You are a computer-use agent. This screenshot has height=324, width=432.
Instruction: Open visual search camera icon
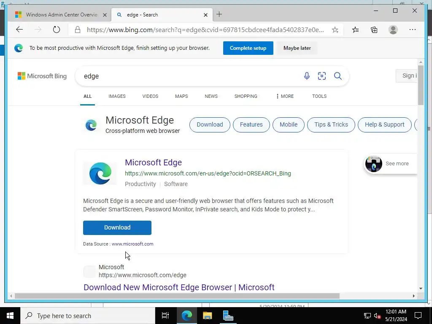pos(322,76)
